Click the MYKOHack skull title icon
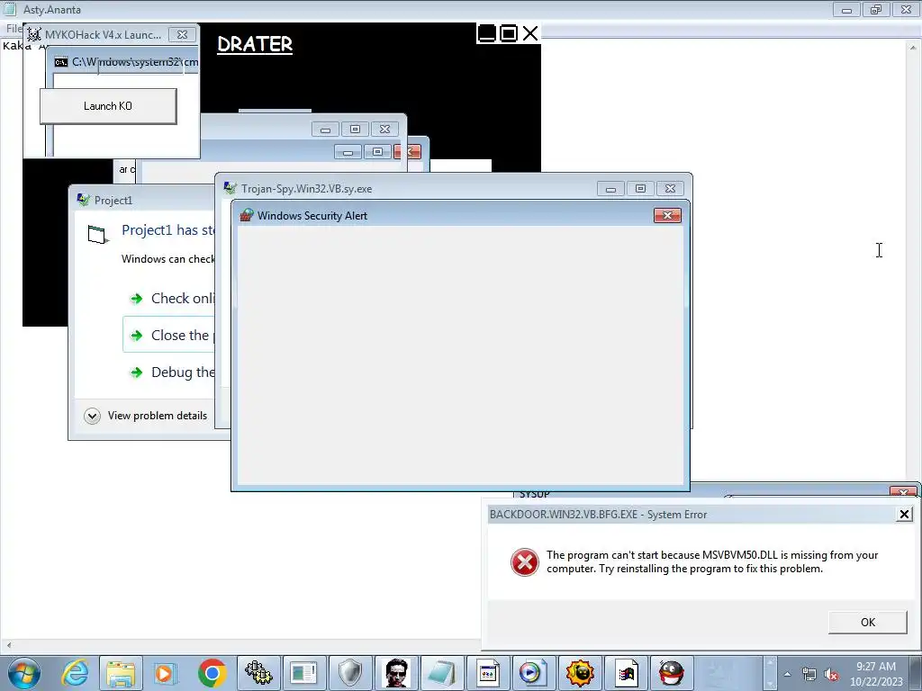 33,35
